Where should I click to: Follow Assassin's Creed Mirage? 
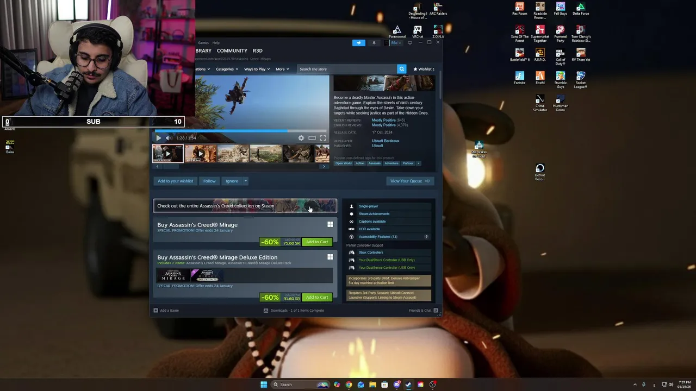click(x=209, y=181)
